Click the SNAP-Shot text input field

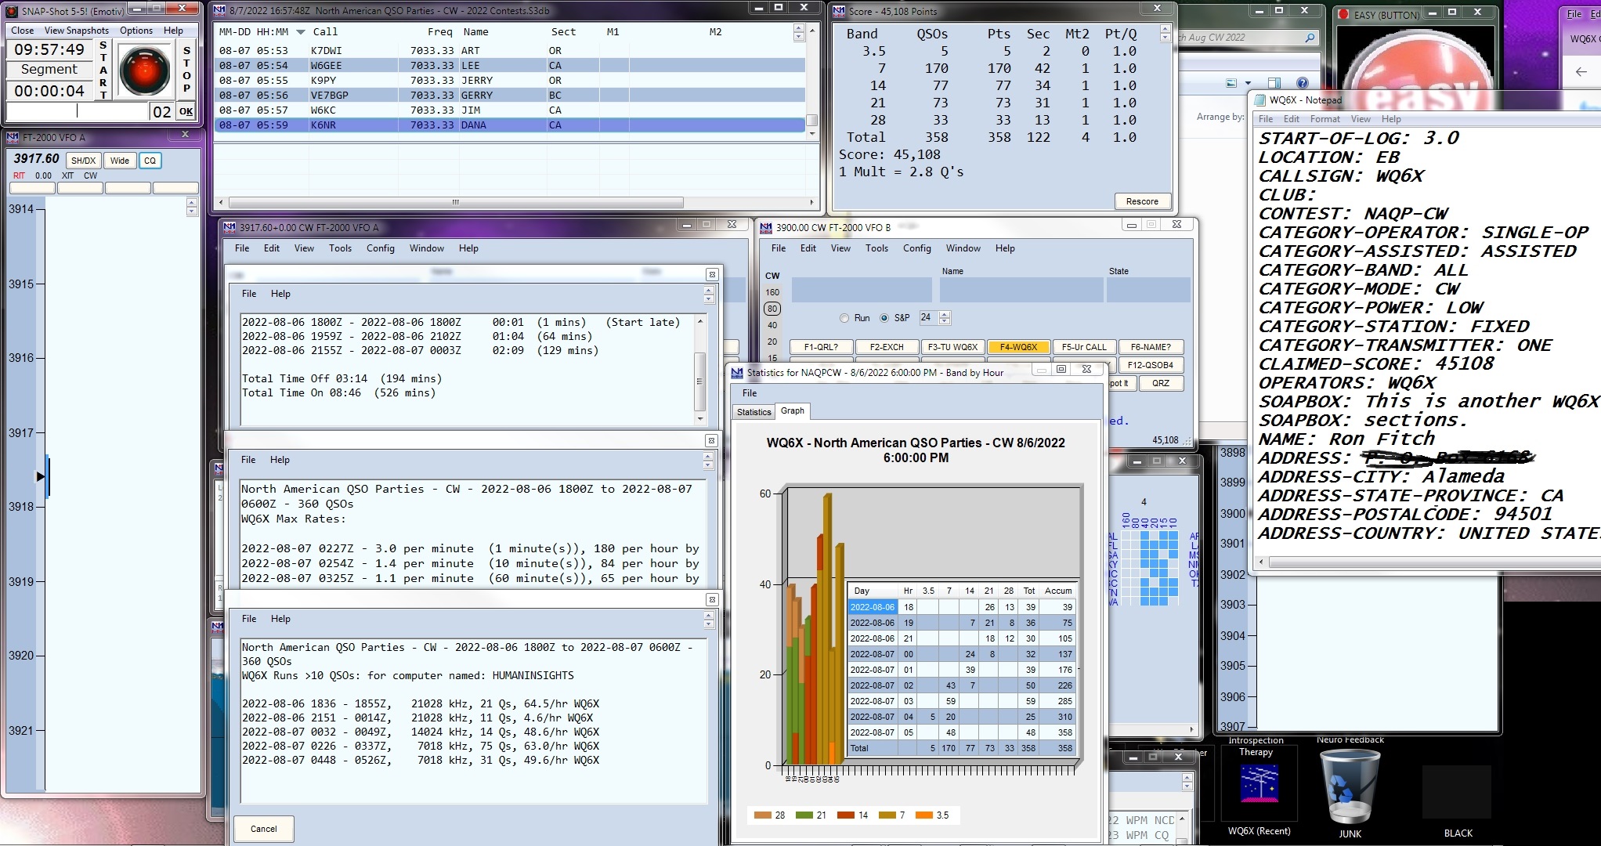(x=77, y=112)
